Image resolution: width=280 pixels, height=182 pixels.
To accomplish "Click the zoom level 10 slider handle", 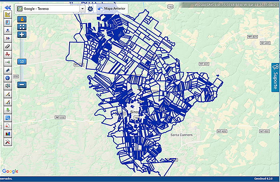I will (22, 61).
